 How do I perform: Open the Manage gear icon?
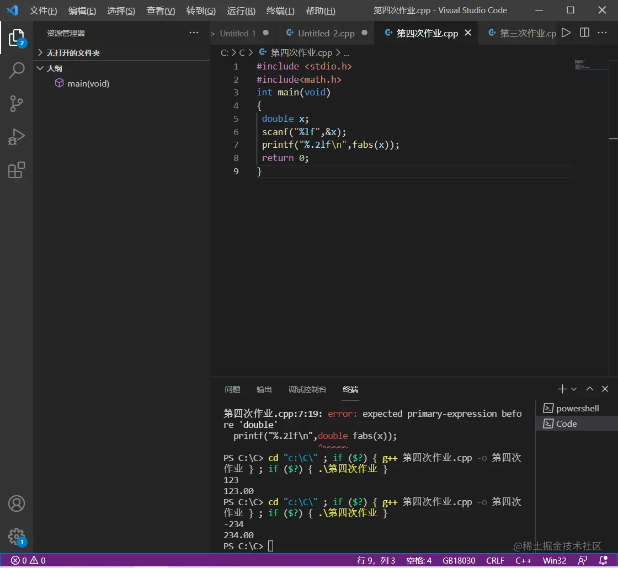[x=17, y=536]
